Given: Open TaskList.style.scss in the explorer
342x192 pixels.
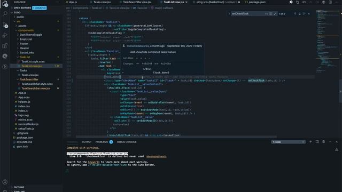Looking at the screenshot, I should point(33,62).
